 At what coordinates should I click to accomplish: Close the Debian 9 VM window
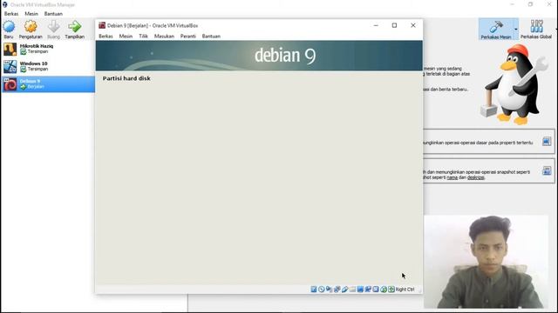tap(412, 25)
